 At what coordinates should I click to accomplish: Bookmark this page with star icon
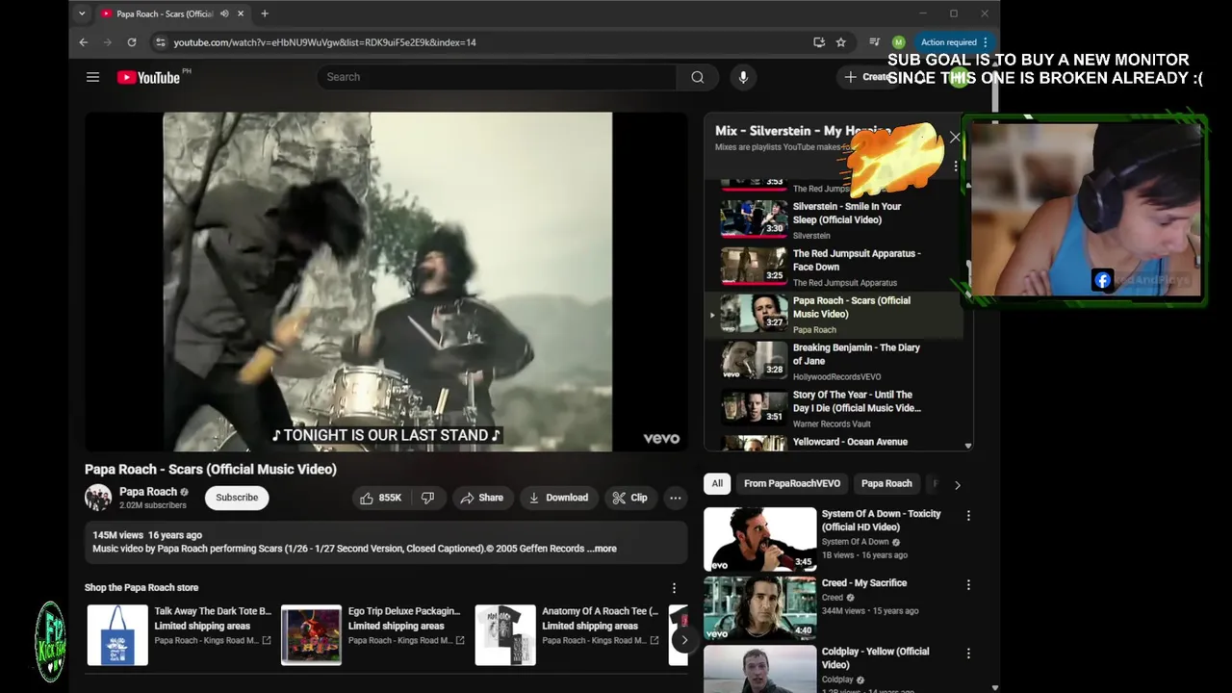coord(840,42)
